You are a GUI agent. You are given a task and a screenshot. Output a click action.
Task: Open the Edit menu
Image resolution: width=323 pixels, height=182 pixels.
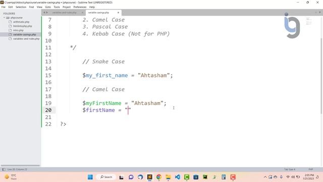(11, 7)
